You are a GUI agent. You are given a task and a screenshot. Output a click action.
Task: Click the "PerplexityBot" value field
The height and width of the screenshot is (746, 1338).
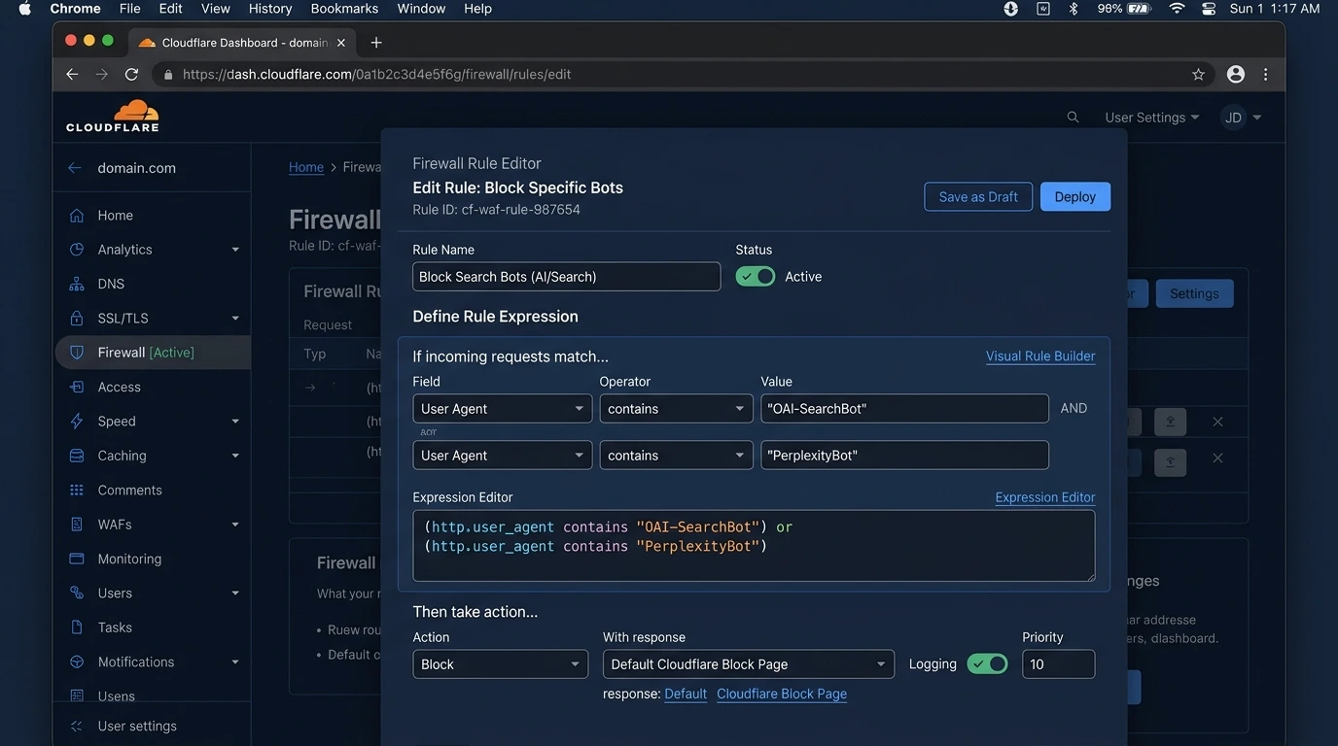coord(905,456)
